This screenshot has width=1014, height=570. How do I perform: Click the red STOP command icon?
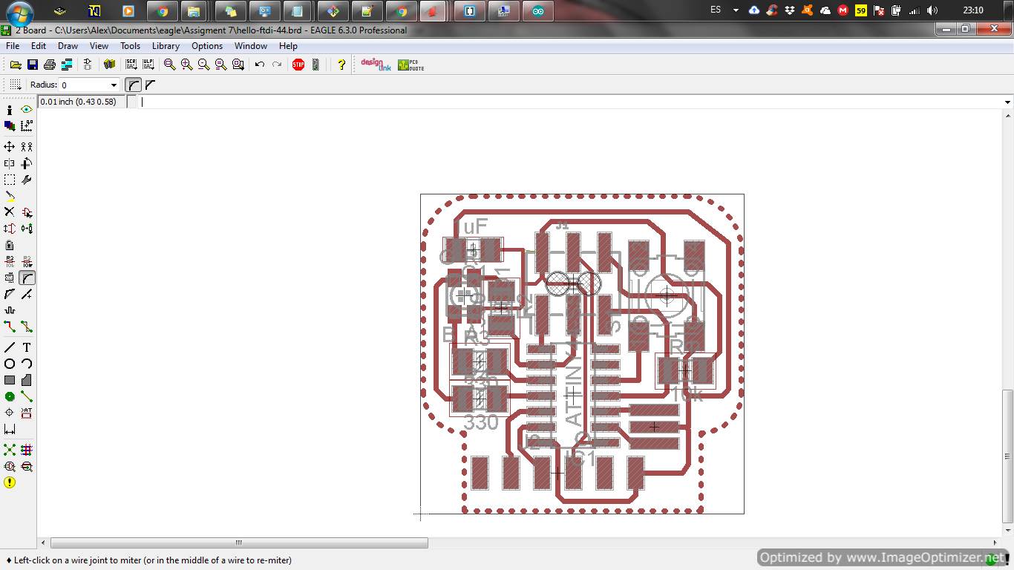tap(298, 65)
